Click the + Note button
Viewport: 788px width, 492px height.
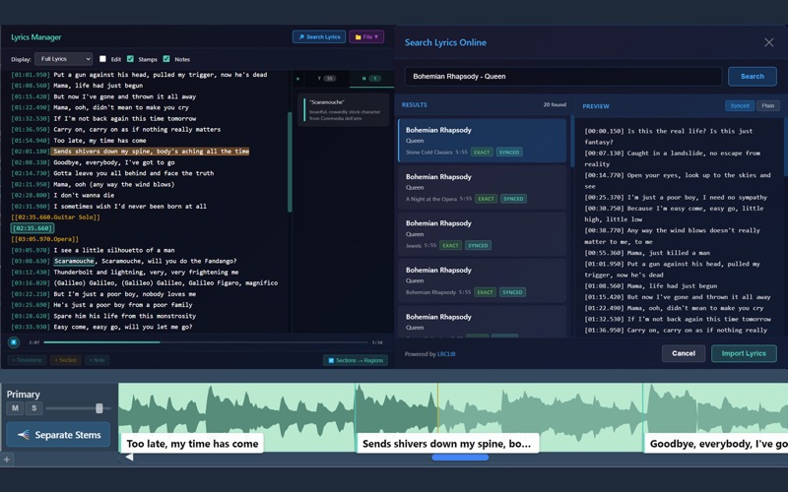coord(97,360)
